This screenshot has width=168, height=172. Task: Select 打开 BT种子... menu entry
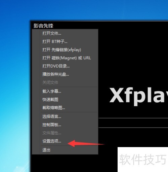pyautogui.click(x=65, y=41)
